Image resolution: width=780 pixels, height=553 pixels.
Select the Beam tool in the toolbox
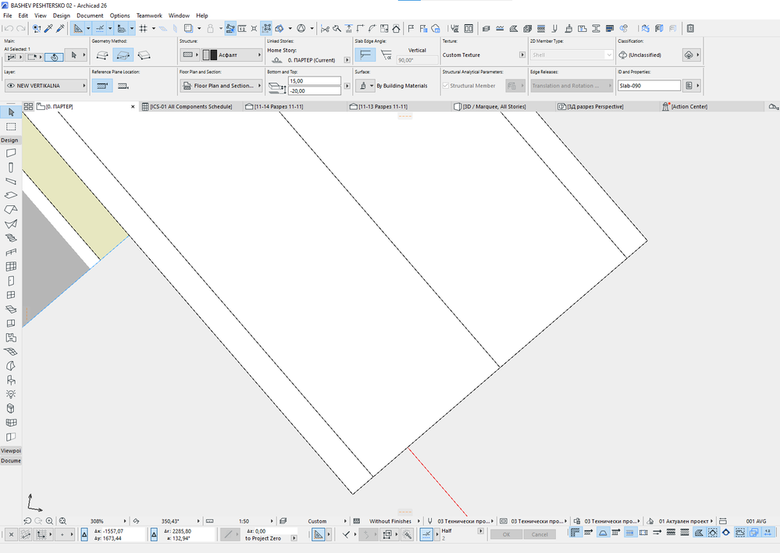[11, 182]
